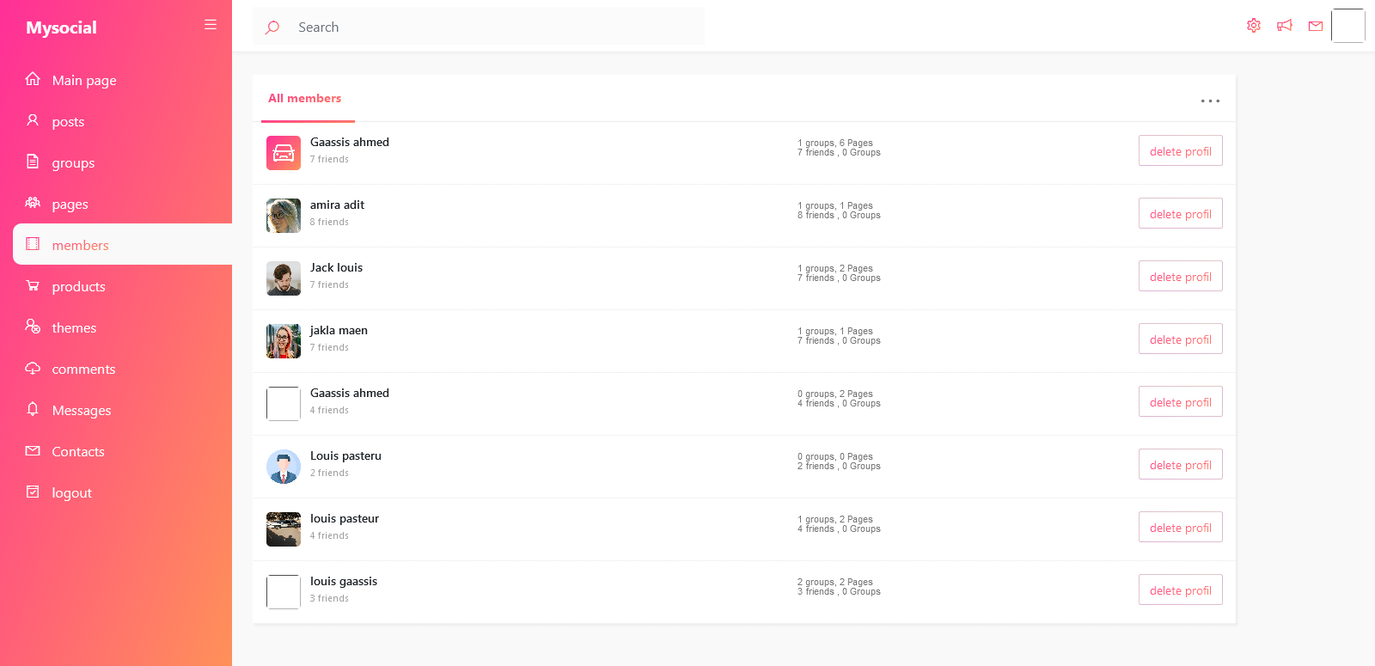Screen dimensions: 1375x666
Task: Click the home icon beside Main page
Action: (33, 79)
